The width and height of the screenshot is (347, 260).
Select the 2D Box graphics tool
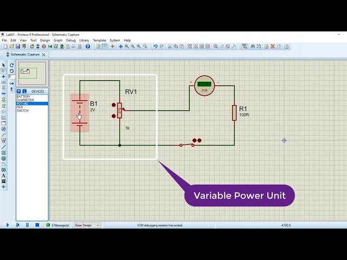[x=3, y=153]
